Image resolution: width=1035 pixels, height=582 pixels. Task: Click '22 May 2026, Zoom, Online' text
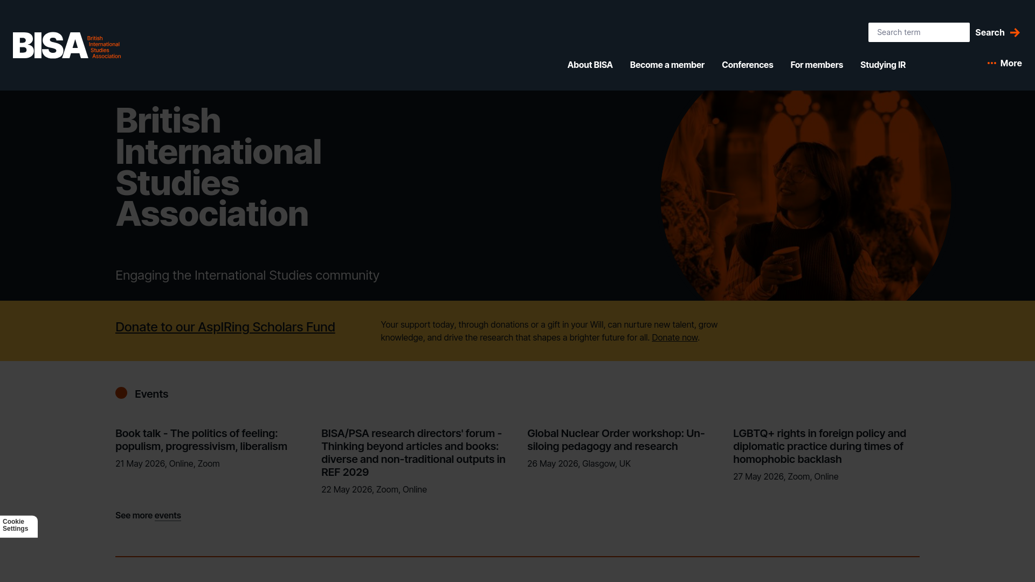coord(374,489)
